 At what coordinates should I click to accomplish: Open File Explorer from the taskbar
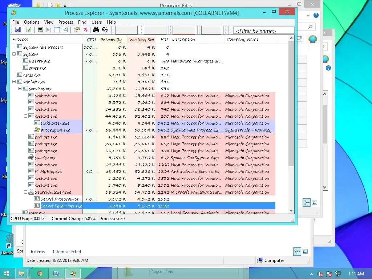pyautogui.click(x=21, y=274)
